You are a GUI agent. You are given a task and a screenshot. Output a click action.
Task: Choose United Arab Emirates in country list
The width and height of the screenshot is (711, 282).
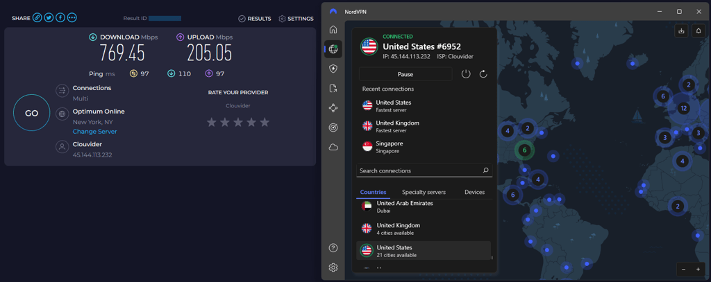tap(424, 206)
